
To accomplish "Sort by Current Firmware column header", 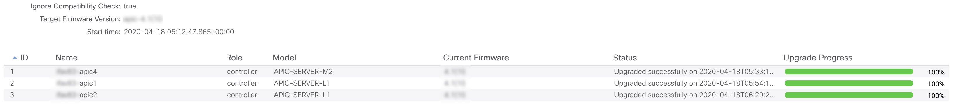I will coord(476,58).
